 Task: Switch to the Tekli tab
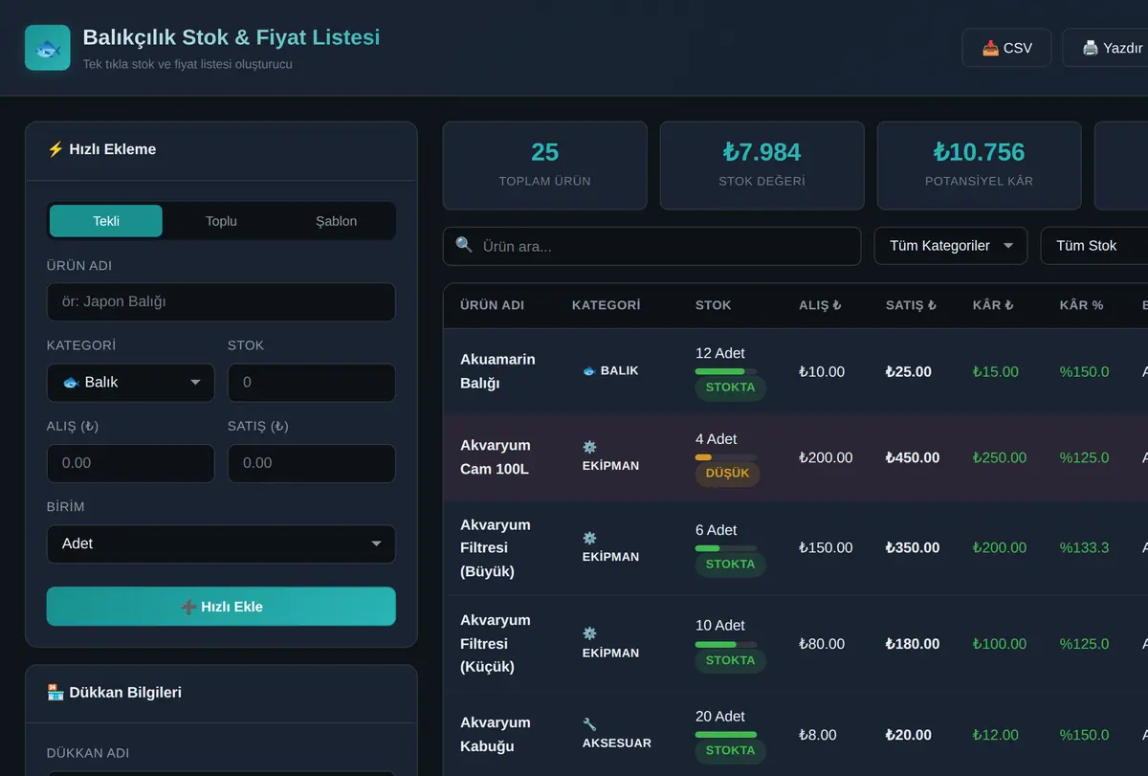106,221
